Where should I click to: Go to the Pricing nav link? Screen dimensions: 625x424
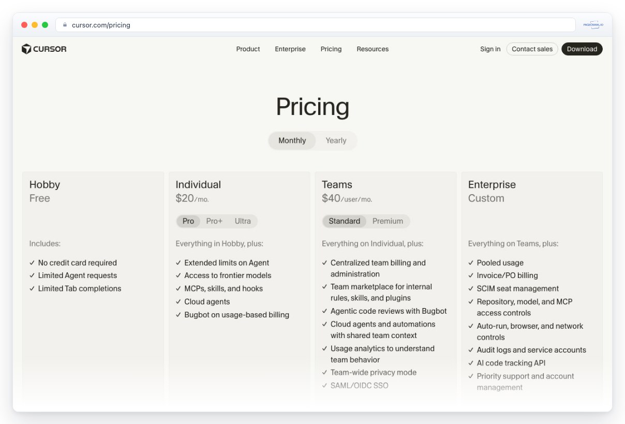(x=331, y=49)
